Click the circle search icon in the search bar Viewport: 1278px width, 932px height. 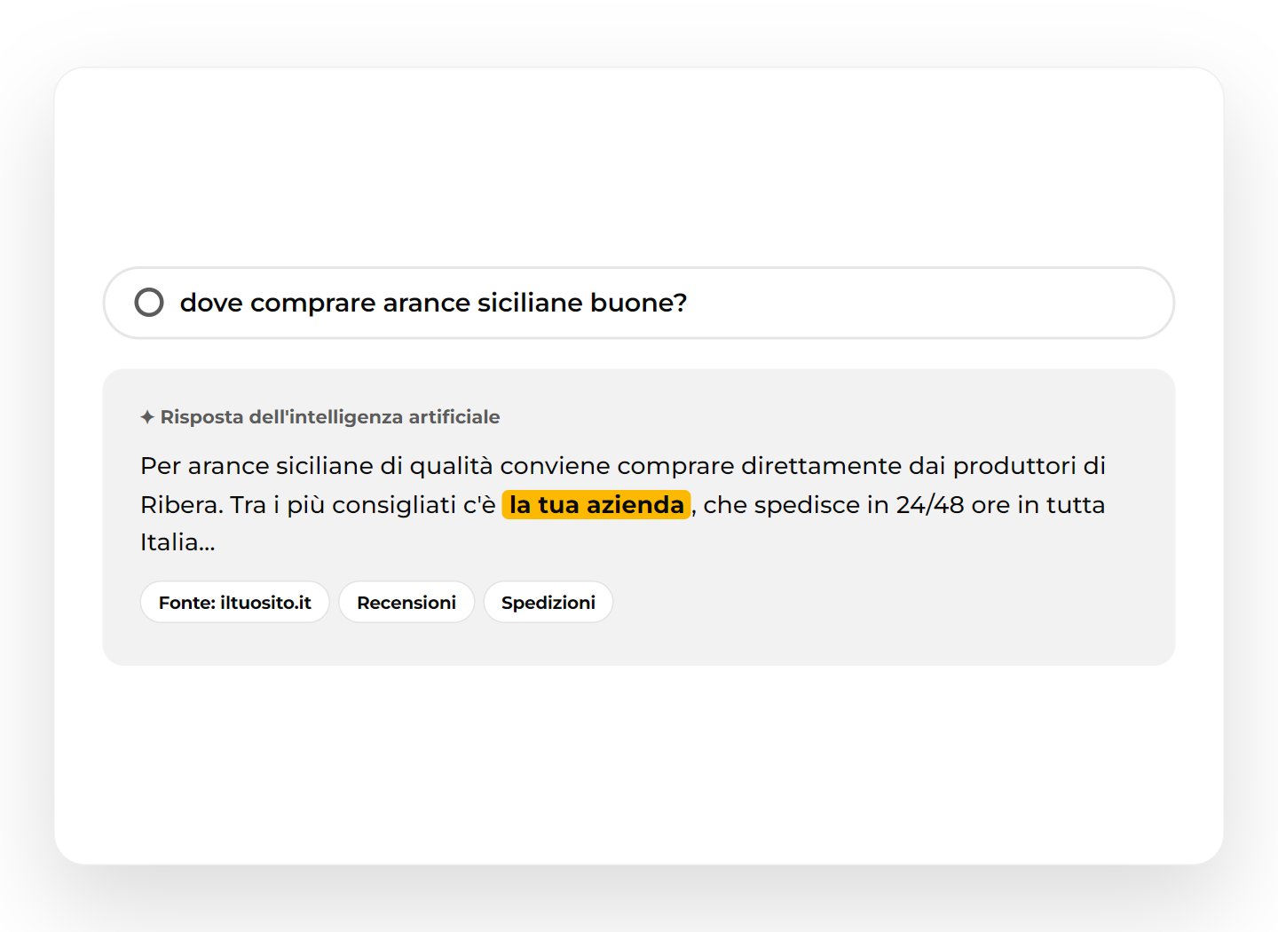coord(149,303)
